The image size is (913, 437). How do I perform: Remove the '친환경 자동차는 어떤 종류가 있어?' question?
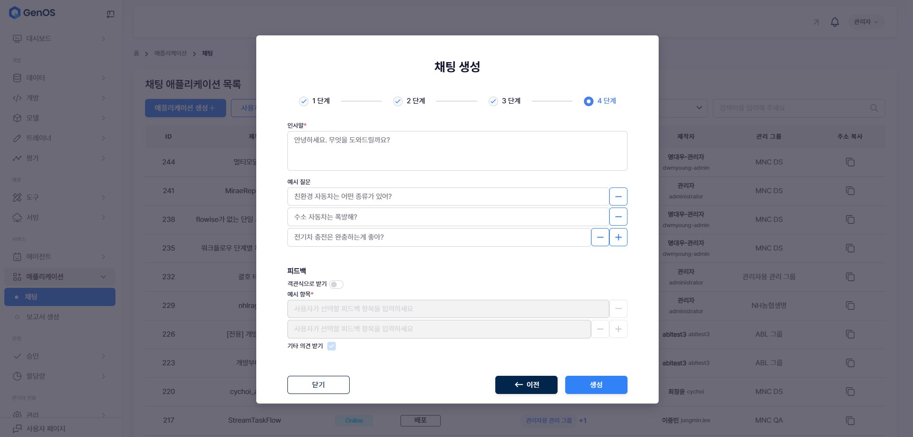click(x=618, y=197)
